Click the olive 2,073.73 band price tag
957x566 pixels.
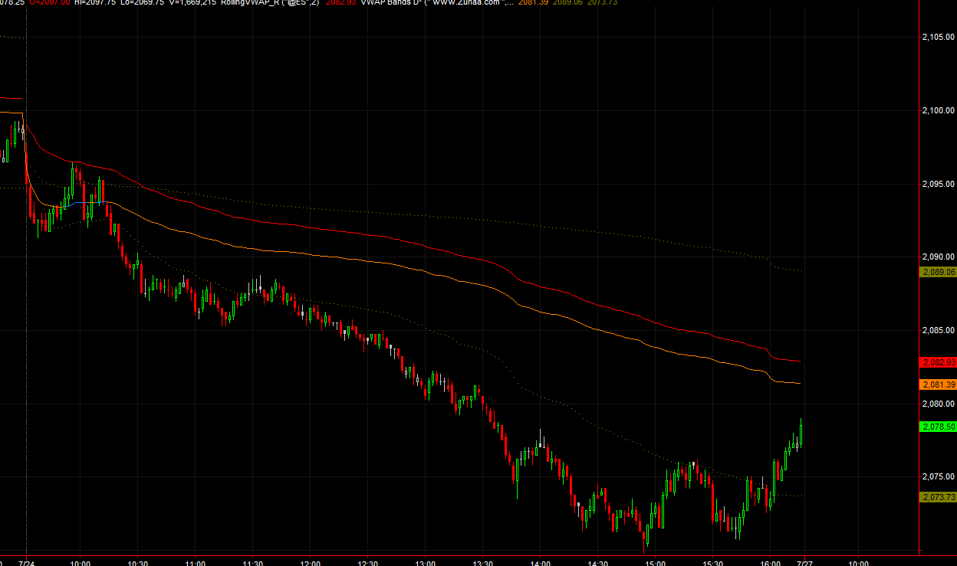[x=937, y=497]
